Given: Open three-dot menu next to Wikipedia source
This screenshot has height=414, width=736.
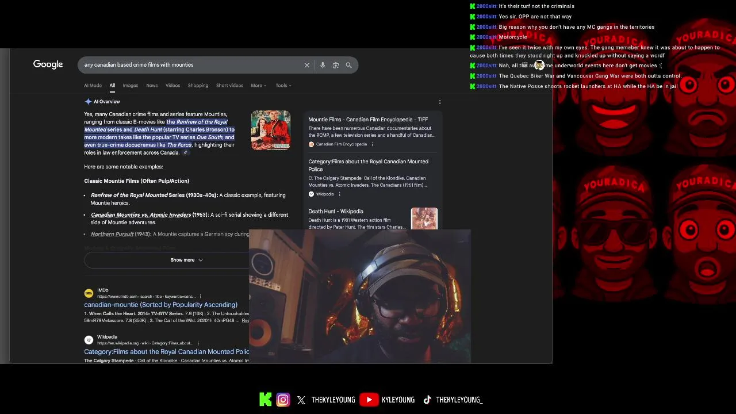Looking at the screenshot, I should point(339,194).
